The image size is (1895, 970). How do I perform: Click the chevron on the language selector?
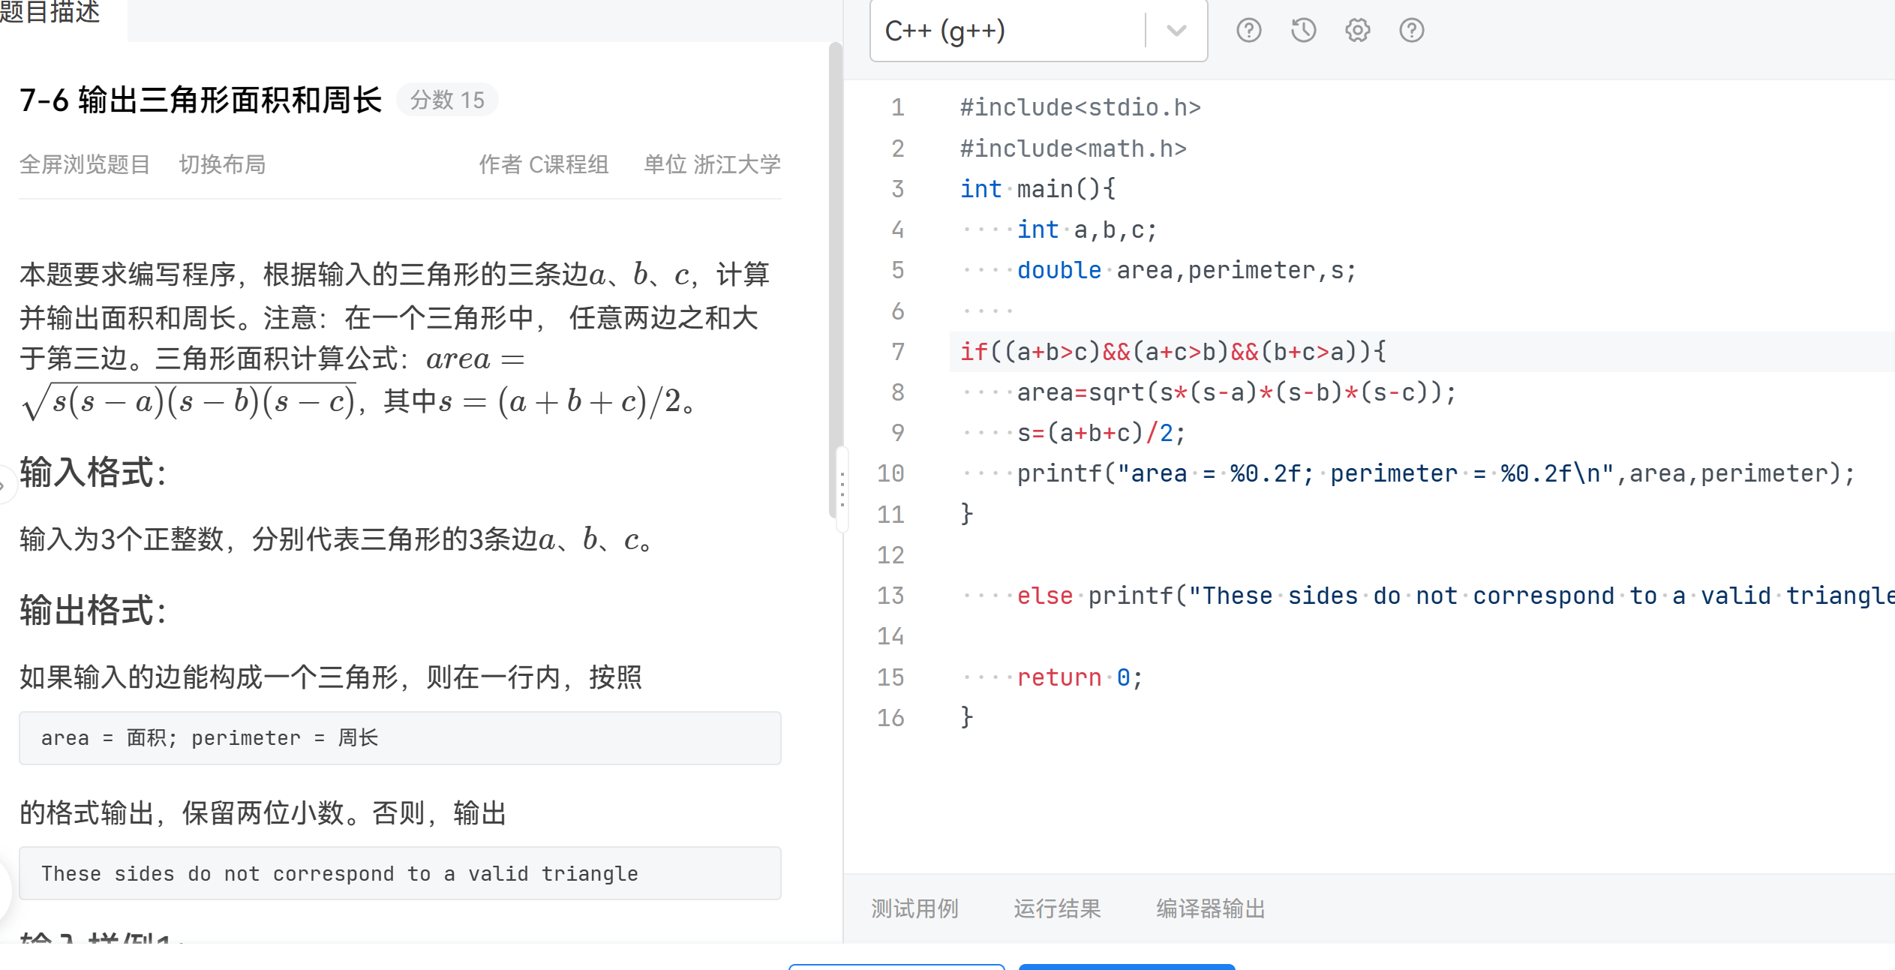[1174, 31]
